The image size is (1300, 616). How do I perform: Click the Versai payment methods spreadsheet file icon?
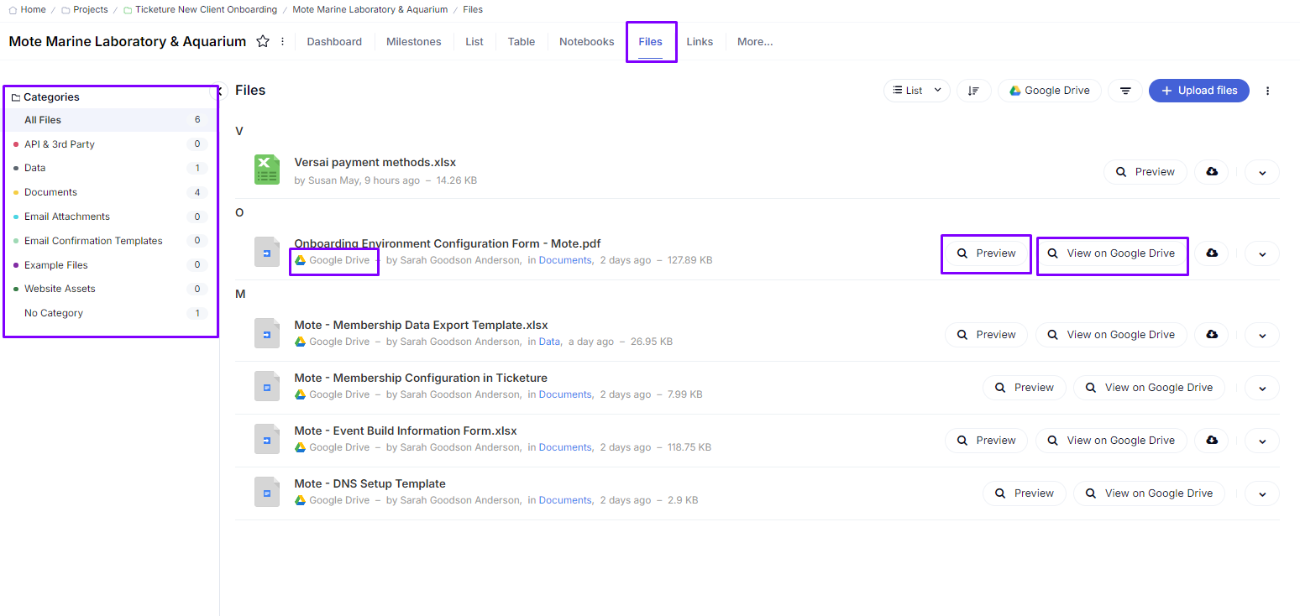click(267, 170)
